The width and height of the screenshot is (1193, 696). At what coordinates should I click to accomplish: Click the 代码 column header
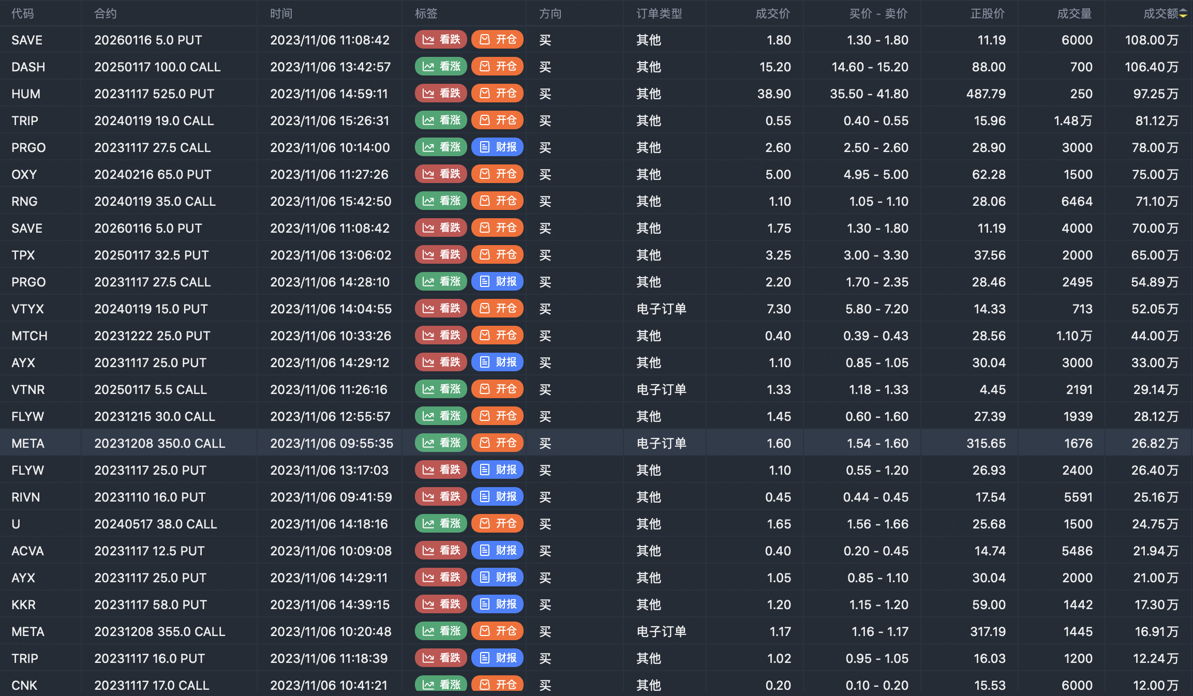click(23, 13)
